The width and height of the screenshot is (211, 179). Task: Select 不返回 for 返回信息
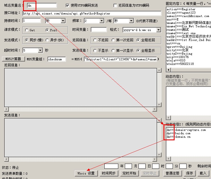click(95, 40)
